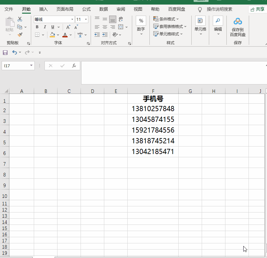
Task: Apply yellow fill color bucket
Action: (x=52, y=35)
